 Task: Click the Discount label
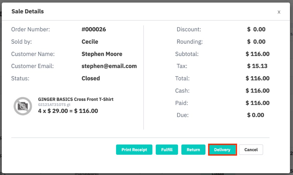pyautogui.click(x=189, y=30)
